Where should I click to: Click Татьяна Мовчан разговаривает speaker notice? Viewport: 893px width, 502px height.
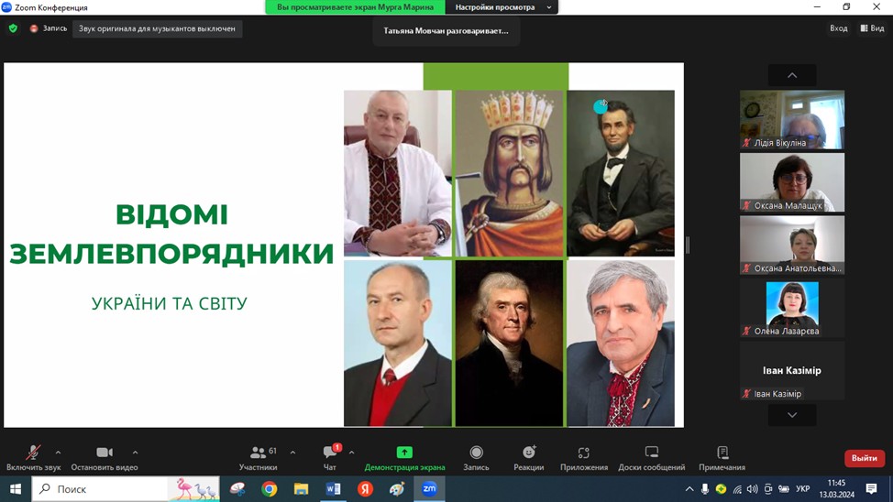[446, 31]
